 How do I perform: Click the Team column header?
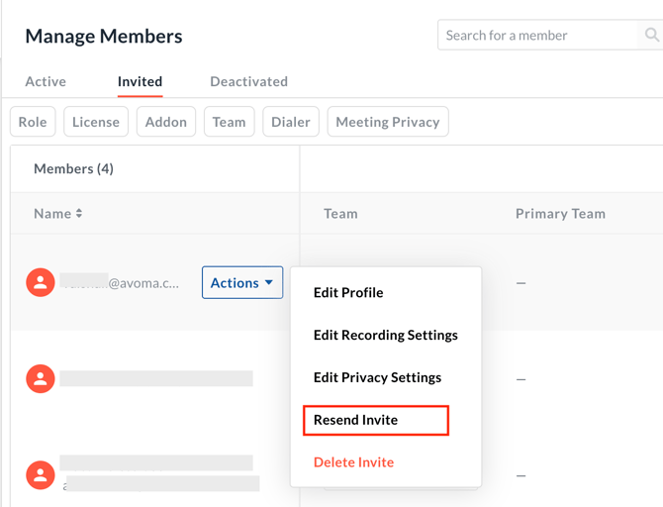click(x=340, y=213)
